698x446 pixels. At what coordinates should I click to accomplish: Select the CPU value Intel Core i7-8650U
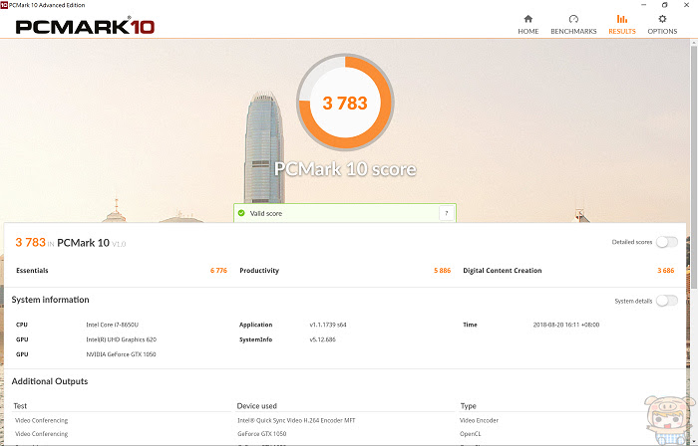click(x=112, y=325)
